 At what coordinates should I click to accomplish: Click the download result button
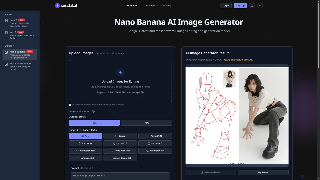coord(211,172)
